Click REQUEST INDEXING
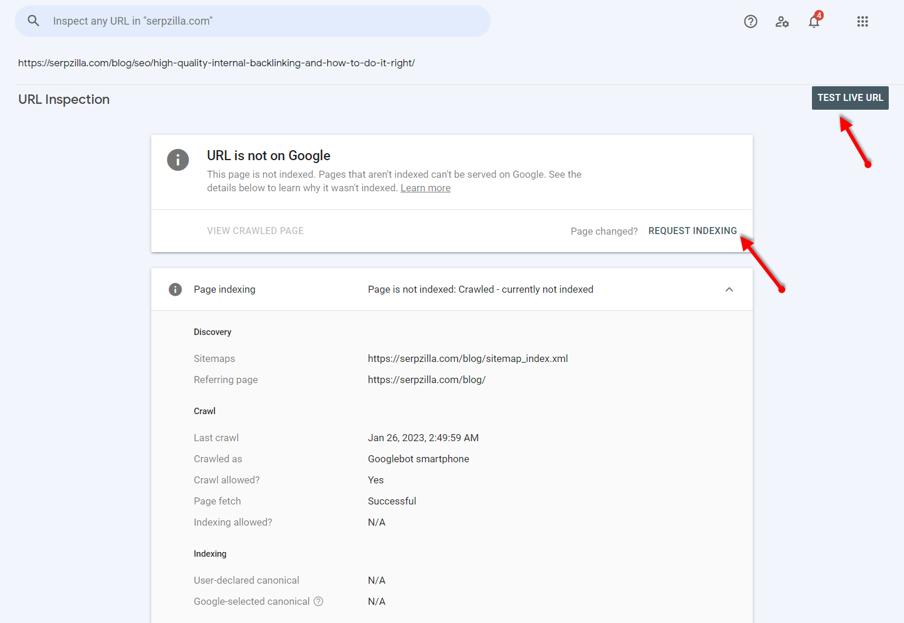This screenshot has height=623, width=904. point(692,231)
